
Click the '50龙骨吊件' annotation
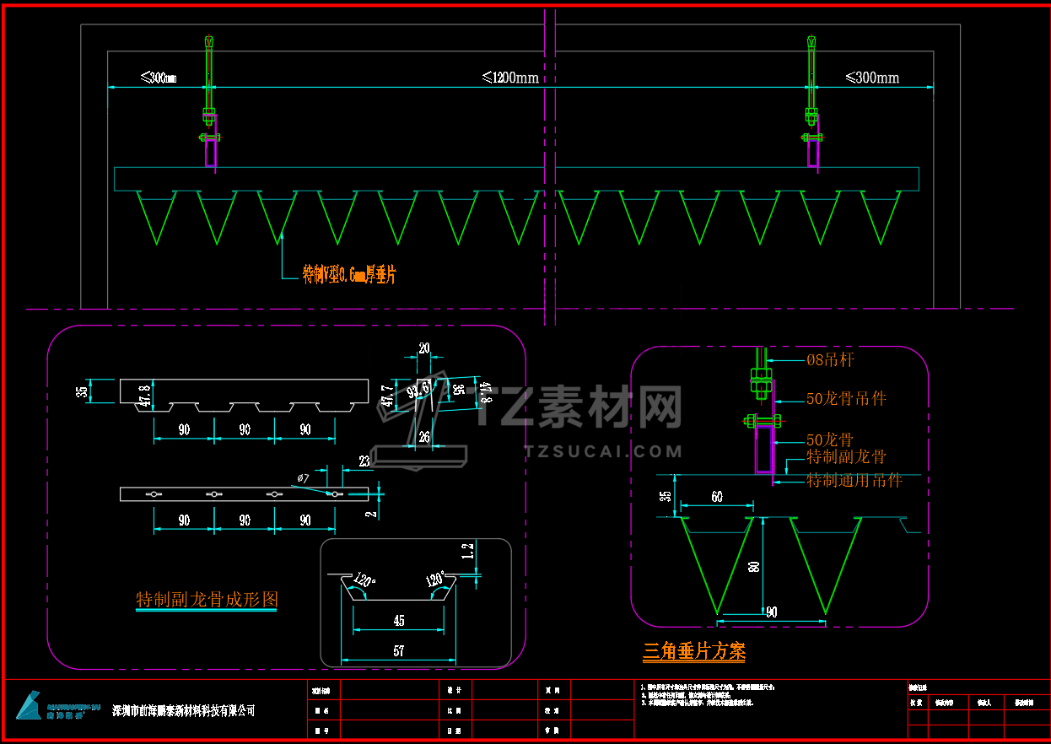coord(846,398)
